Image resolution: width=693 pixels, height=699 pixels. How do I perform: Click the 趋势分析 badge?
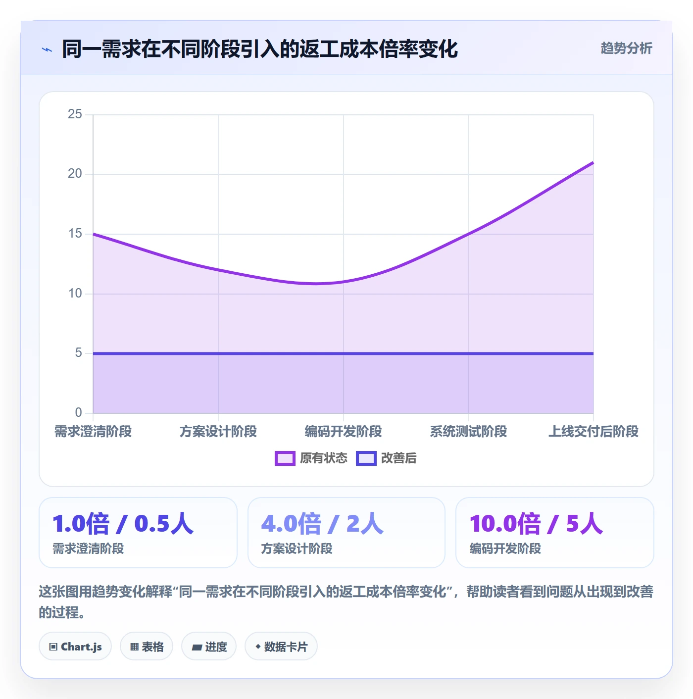pos(626,48)
